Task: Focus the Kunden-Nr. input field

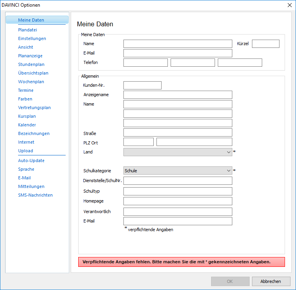Action: [x=142, y=86]
